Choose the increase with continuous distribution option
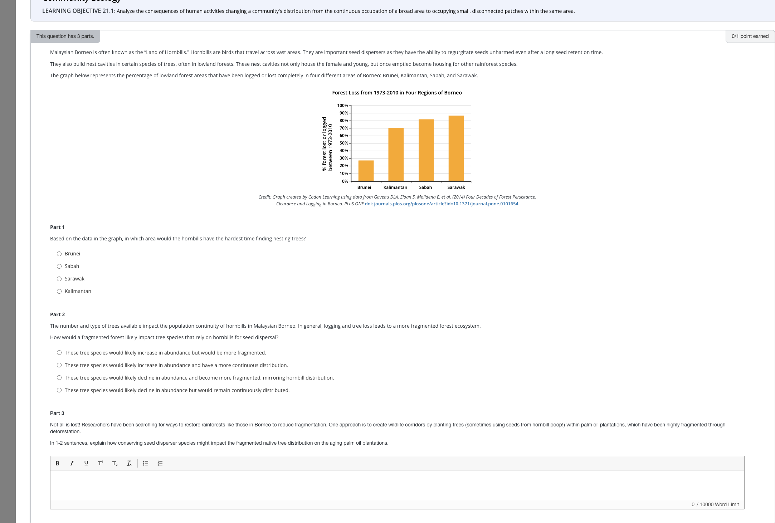Viewport: 775px width, 523px height. 59,365
